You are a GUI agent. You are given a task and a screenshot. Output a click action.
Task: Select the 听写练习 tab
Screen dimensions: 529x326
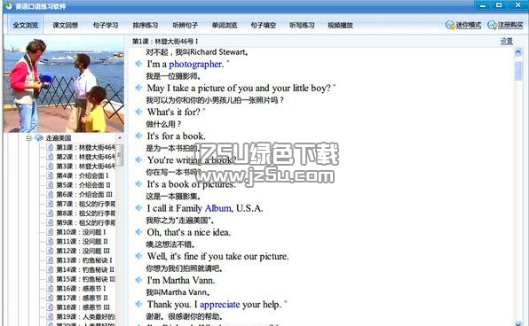tap(302, 25)
